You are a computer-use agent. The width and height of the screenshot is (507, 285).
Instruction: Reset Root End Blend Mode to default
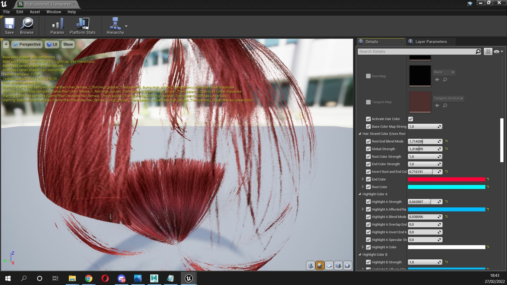pyautogui.click(x=446, y=141)
